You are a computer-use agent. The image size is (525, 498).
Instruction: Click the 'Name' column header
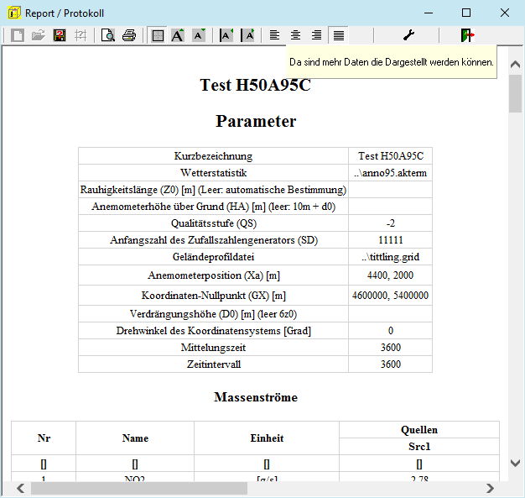click(135, 438)
